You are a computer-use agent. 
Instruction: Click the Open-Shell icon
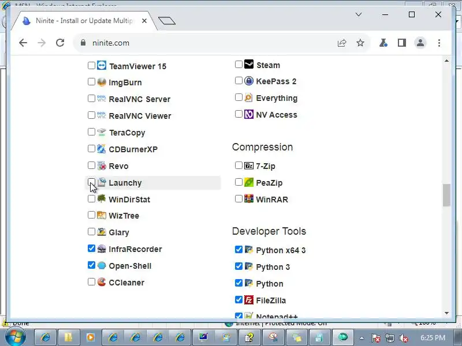[x=102, y=265]
